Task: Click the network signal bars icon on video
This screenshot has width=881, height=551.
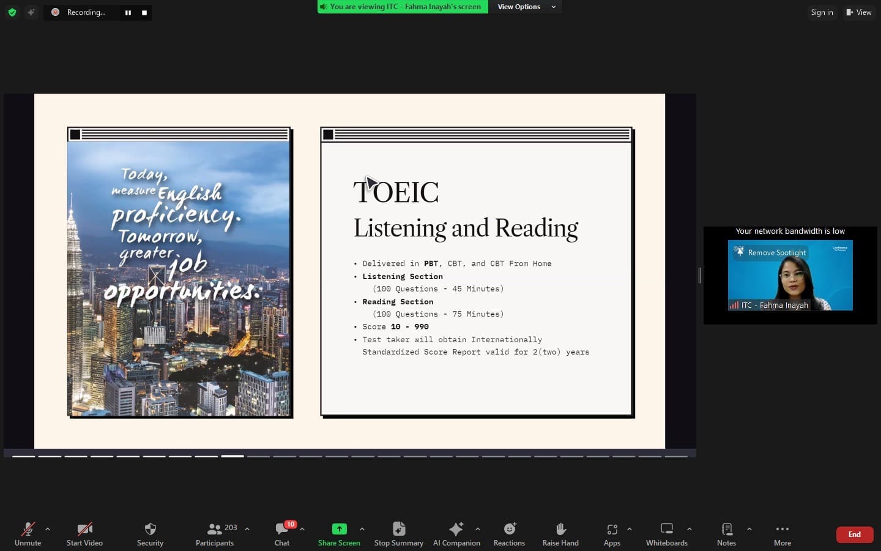Action: (734, 305)
